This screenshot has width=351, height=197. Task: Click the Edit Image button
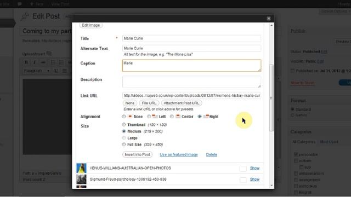(x=91, y=25)
